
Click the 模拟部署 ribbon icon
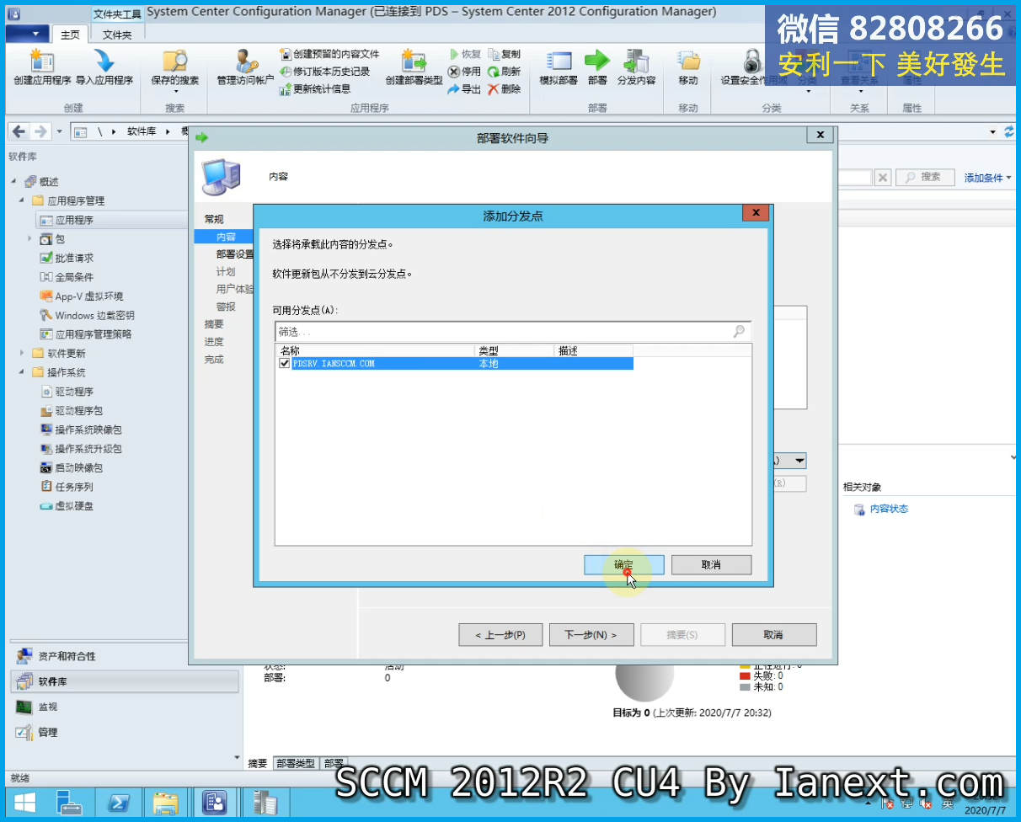559,67
